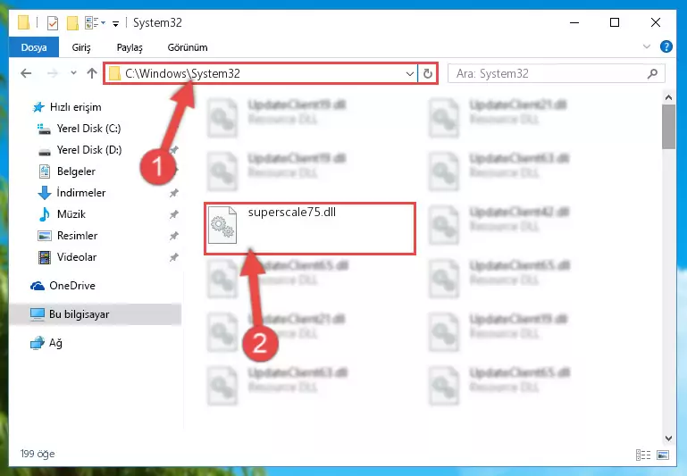This screenshot has width=687, height=476.
Task: Click the System32 folder icon in title bar
Action: click(23, 22)
